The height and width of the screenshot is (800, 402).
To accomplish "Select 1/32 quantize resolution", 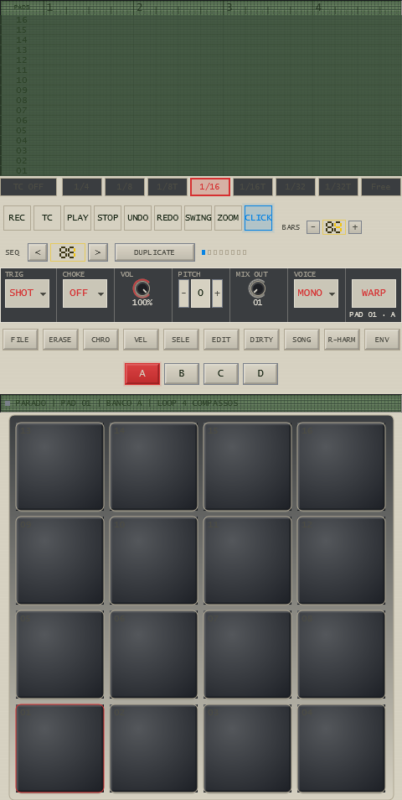I will pos(296,187).
